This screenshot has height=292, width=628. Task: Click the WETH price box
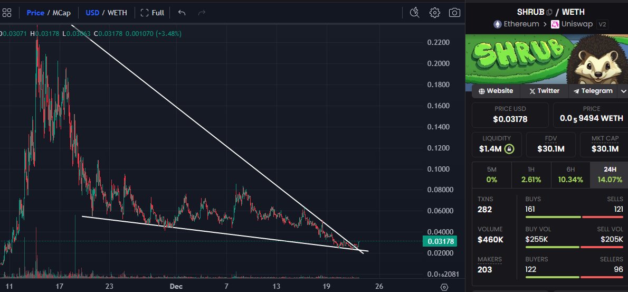pos(592,115)
